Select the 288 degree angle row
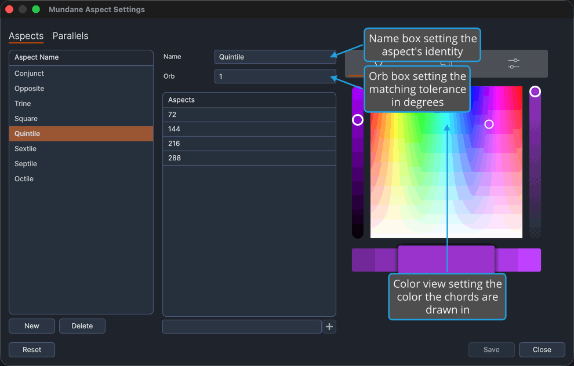This screenshot has width=574, height=366. 249,158
